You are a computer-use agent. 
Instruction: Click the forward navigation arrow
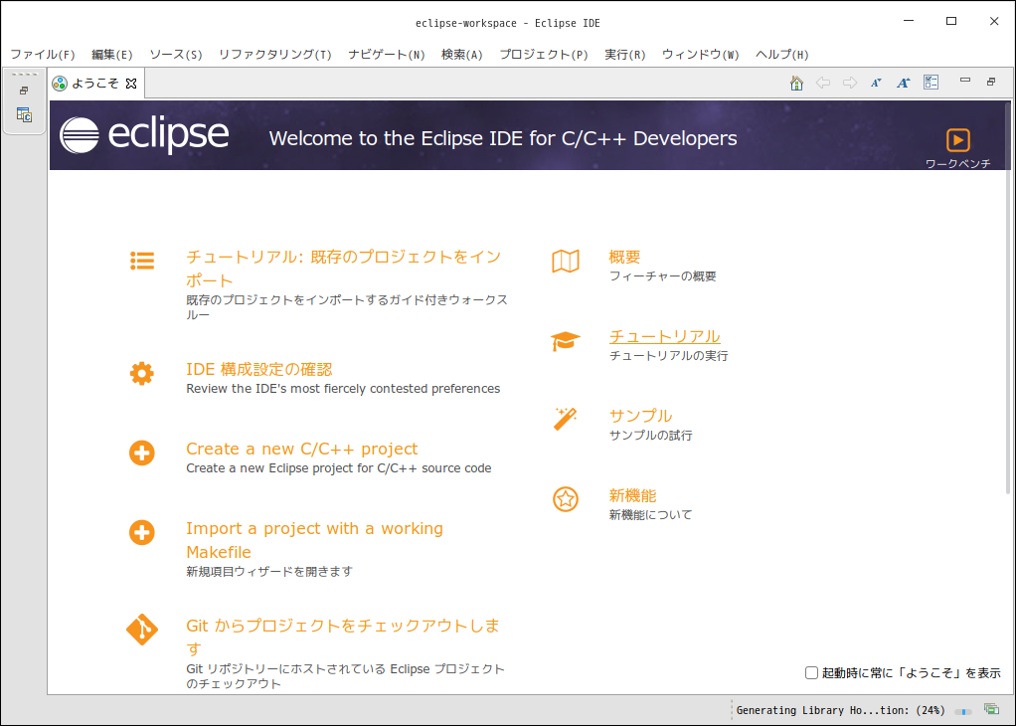(x=849, y=83)
